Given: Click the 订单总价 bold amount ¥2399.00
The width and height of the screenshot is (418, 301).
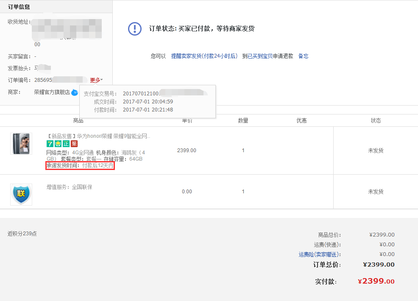Looking at the screenshot, I should click(379, 265).
